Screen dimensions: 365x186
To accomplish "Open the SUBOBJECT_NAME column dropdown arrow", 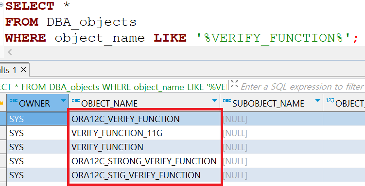I will 317,101.
